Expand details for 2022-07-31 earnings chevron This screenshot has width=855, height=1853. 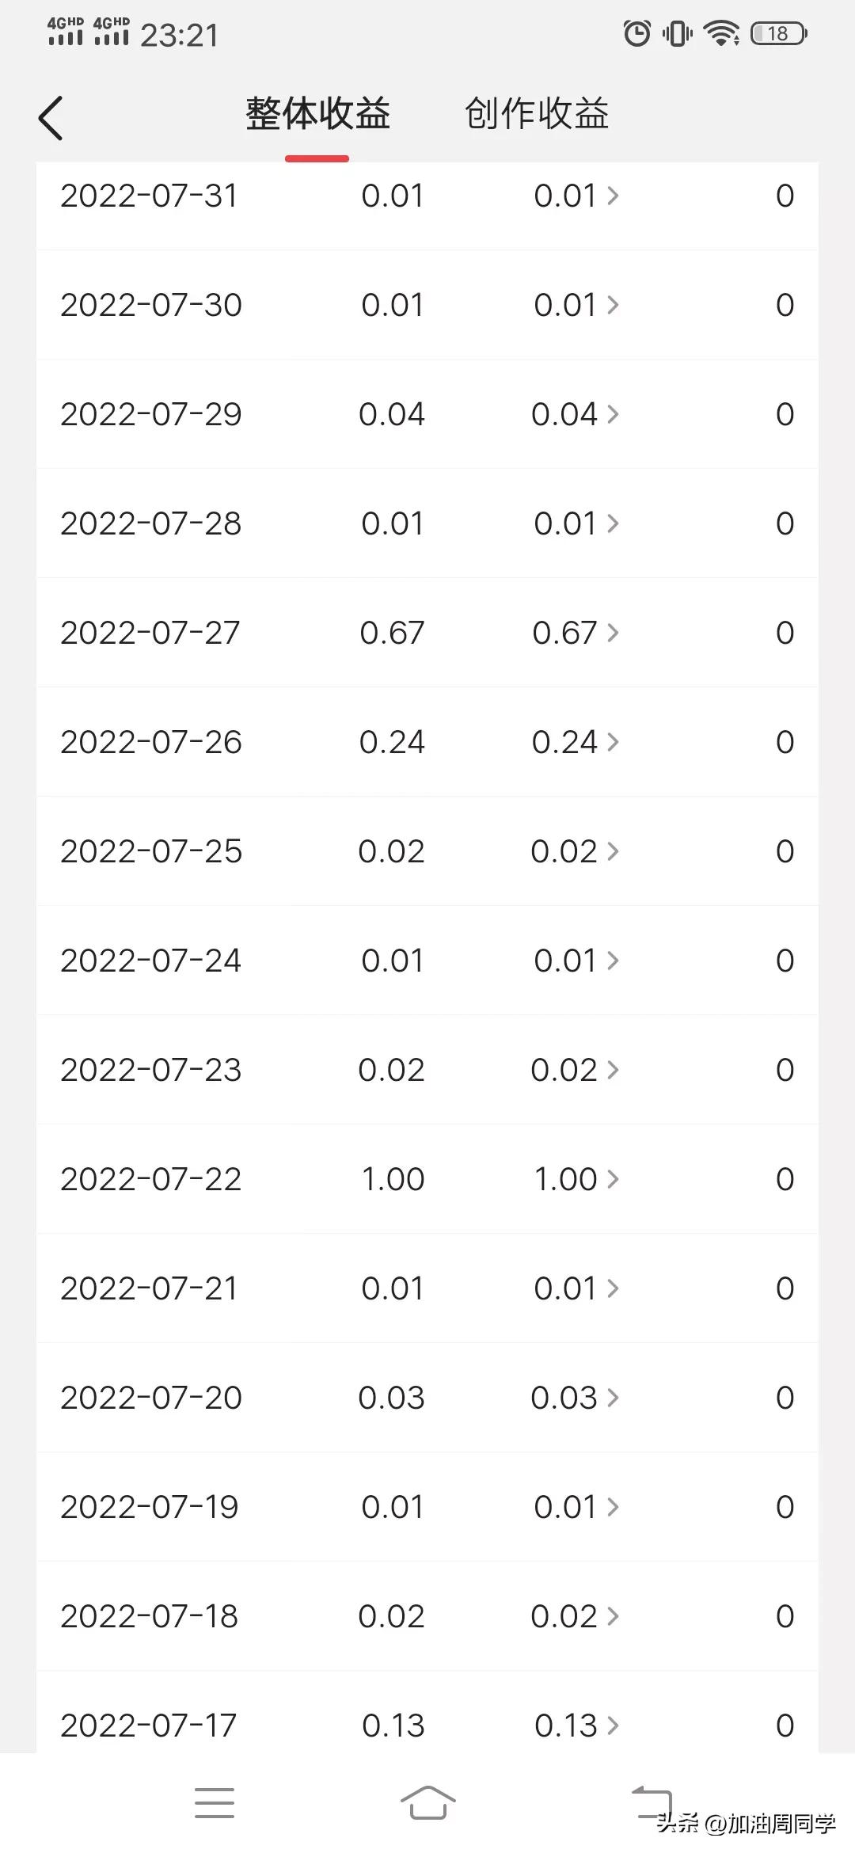click(613, 196)
